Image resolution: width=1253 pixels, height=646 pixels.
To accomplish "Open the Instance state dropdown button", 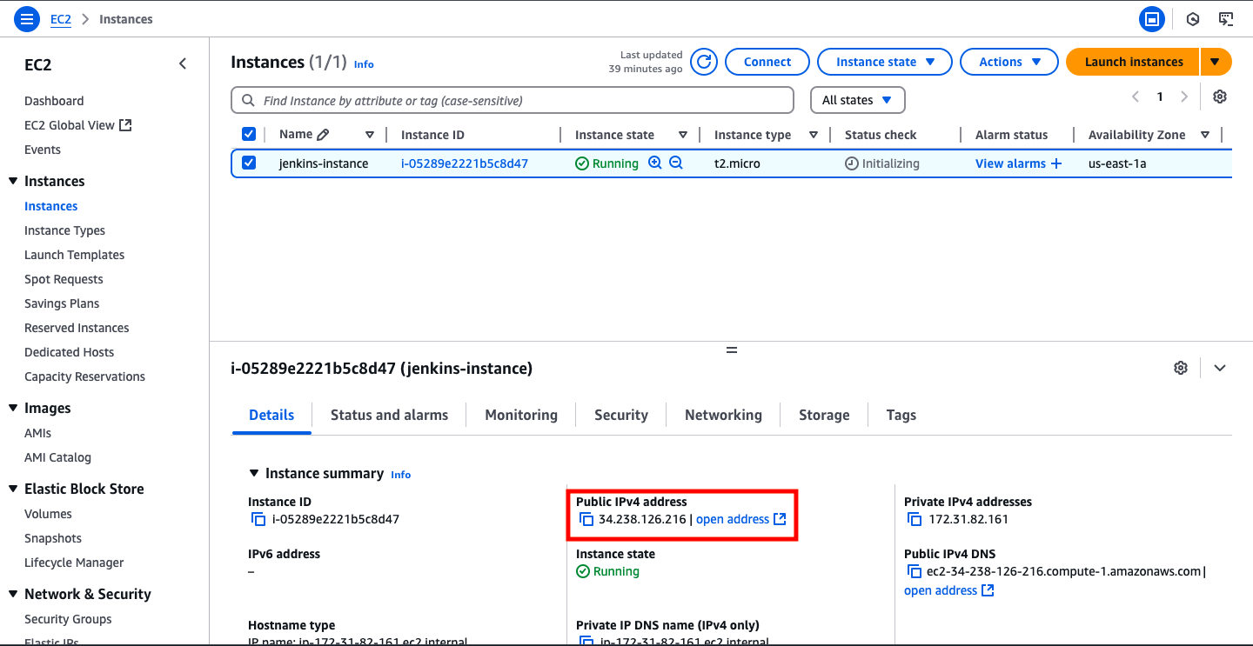I will (885, 62).
